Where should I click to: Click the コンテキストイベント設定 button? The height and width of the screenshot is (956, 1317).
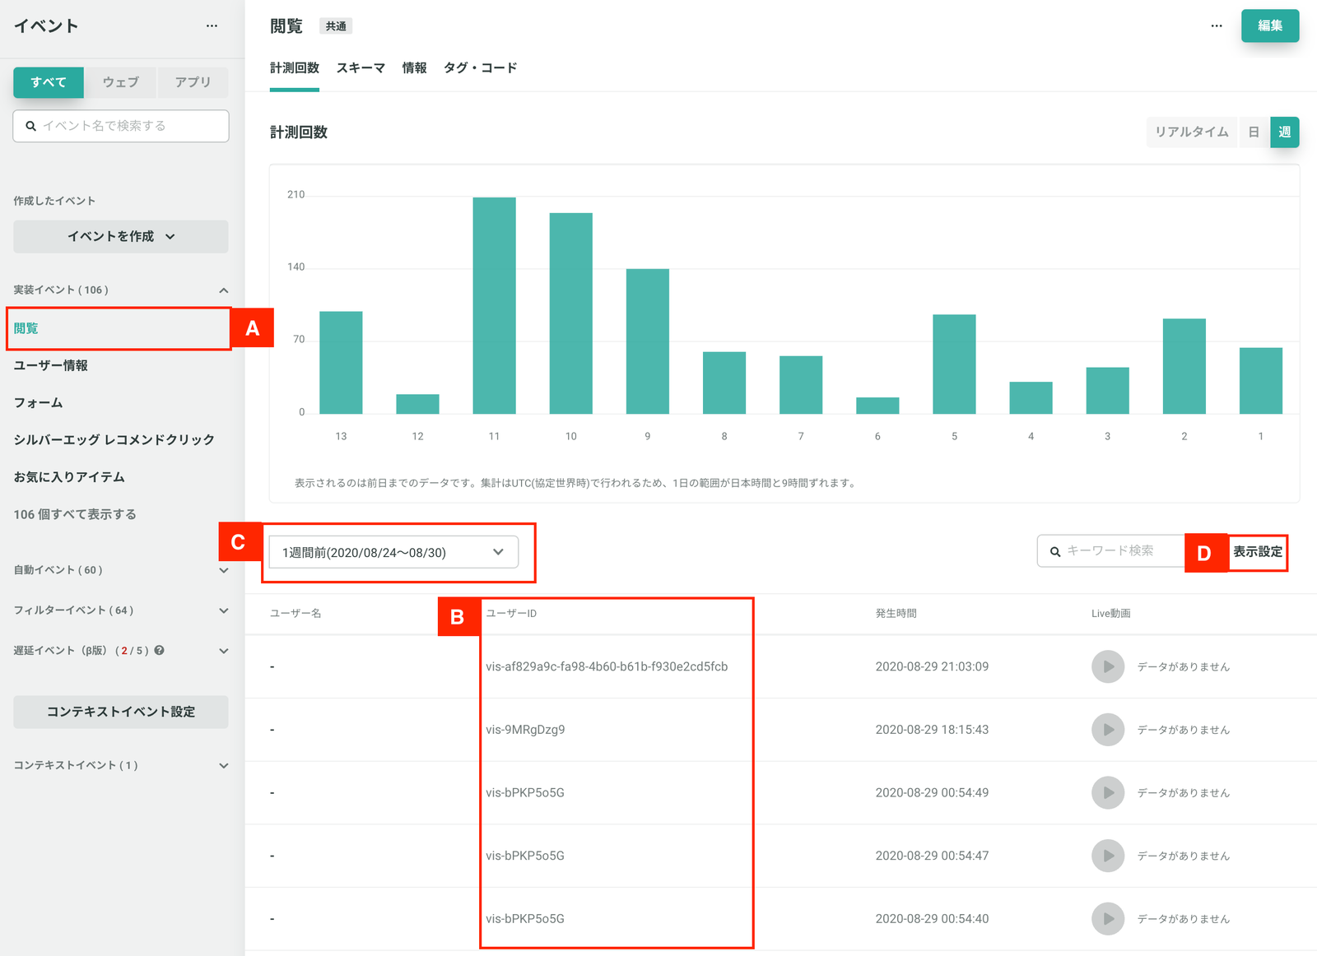121,712
